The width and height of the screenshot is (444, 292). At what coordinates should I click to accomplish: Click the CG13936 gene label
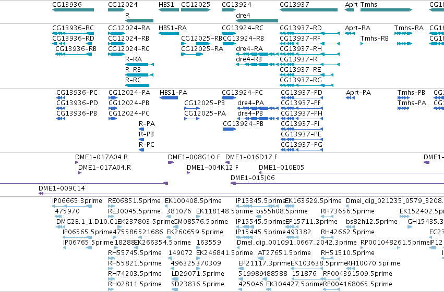pyautogui.click(x=67, y=5)
